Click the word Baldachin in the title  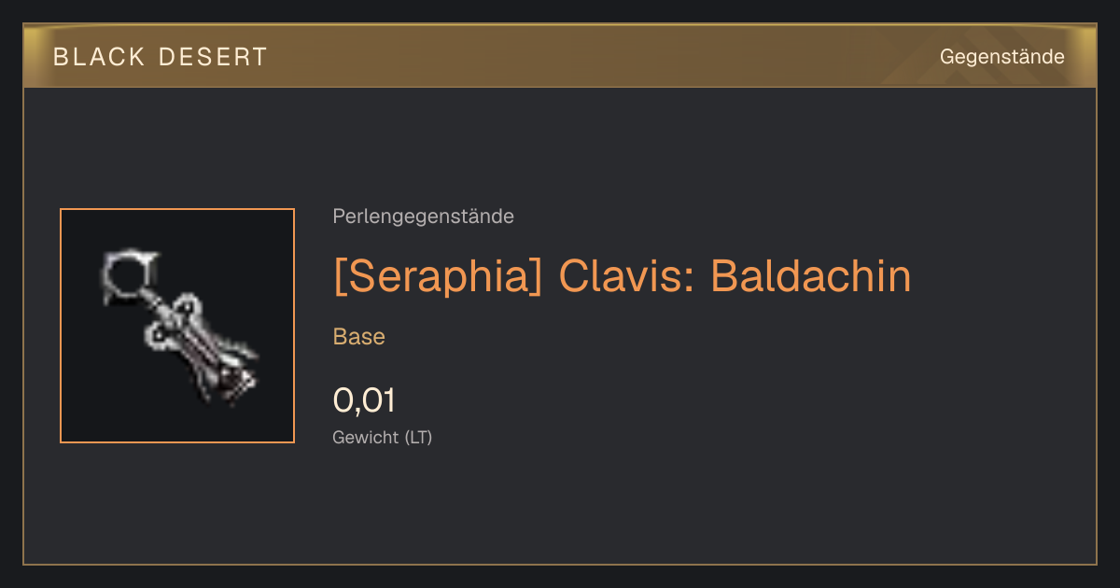coord(811,276)
